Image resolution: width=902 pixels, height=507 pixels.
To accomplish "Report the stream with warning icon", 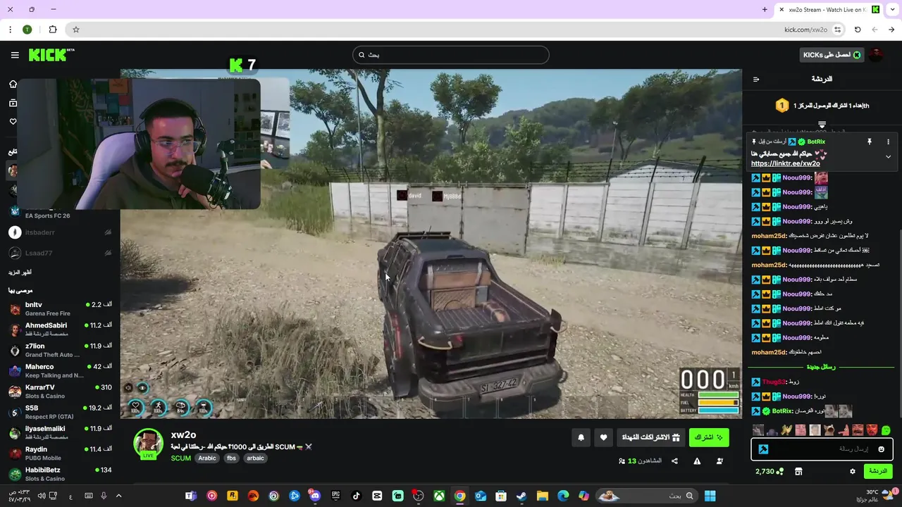I will [x=697, y=461].
